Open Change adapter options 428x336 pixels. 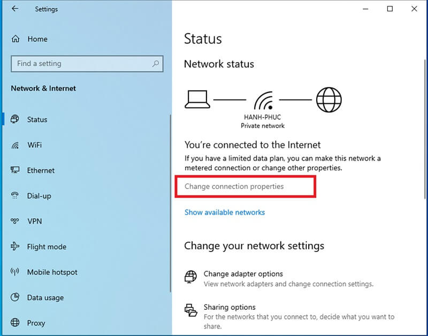click(243, 274)
